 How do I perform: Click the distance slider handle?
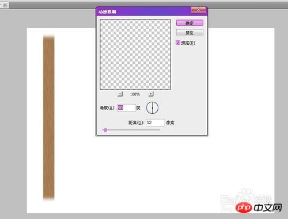(x=105, y=130)
